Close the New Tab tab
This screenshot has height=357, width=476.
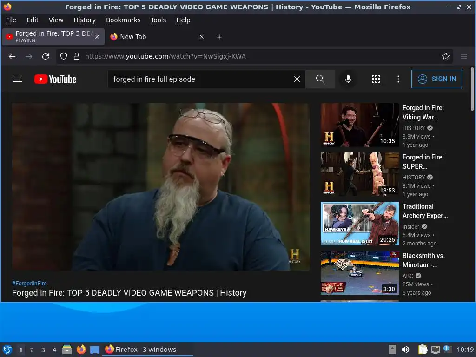(202, 37)
